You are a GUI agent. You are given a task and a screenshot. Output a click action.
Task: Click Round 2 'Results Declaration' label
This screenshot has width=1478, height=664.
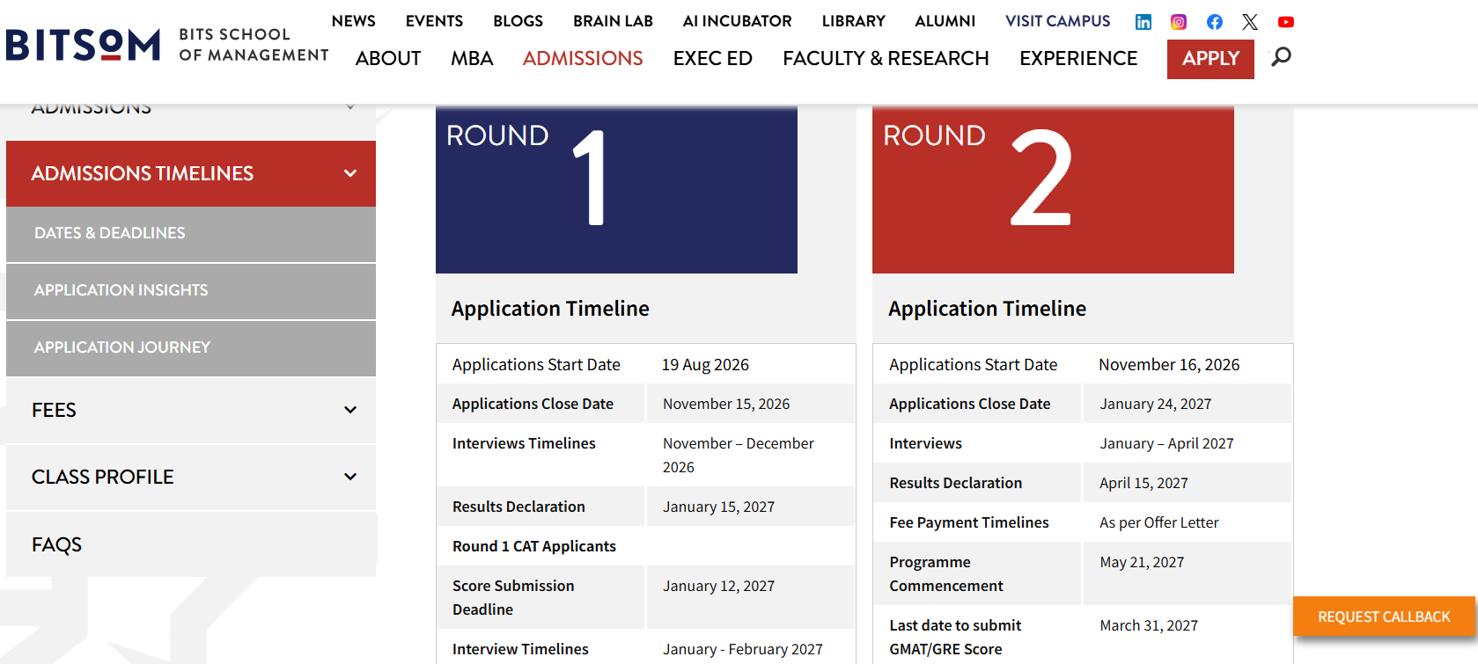[955, 483]
